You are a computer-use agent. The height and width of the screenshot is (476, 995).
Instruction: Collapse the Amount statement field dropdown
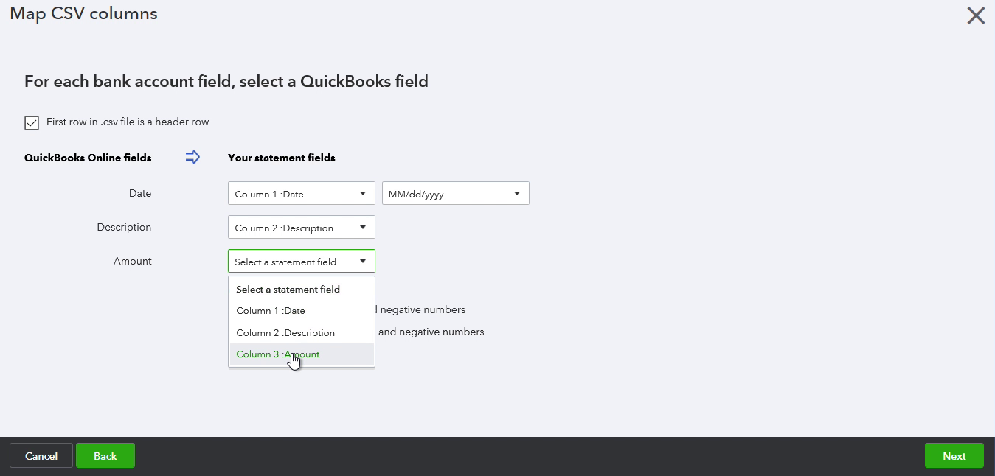point(302,262)
